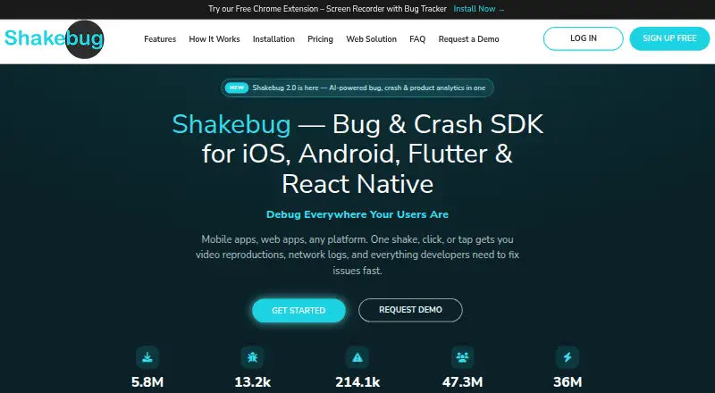Open the Features menu item
715x393 pixels.
click(x=160, y=39)
